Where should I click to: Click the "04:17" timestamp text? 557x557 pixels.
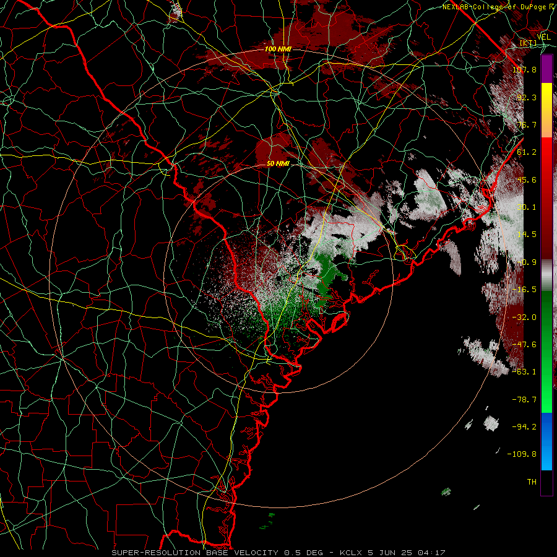tap(431, 553)
